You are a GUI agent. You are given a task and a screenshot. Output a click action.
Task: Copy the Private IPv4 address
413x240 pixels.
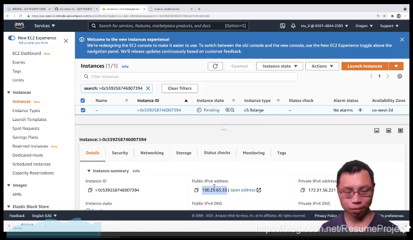point(302,190)
